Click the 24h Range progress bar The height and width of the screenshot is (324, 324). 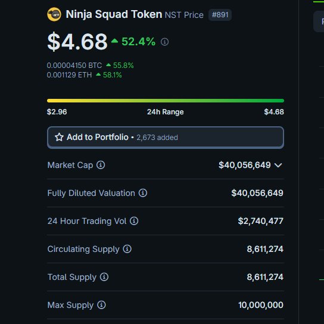click(166, 101)
